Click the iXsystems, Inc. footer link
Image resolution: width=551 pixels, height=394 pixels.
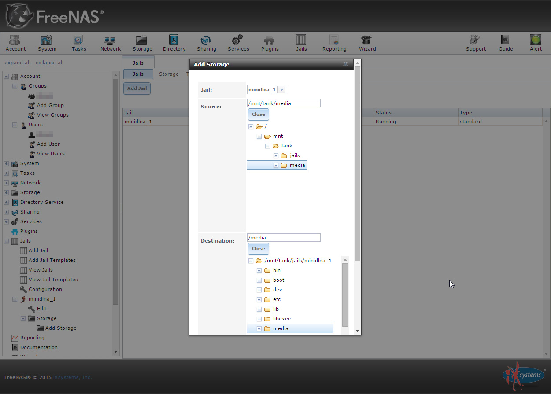pyautogui.click(x=73, y=377)
